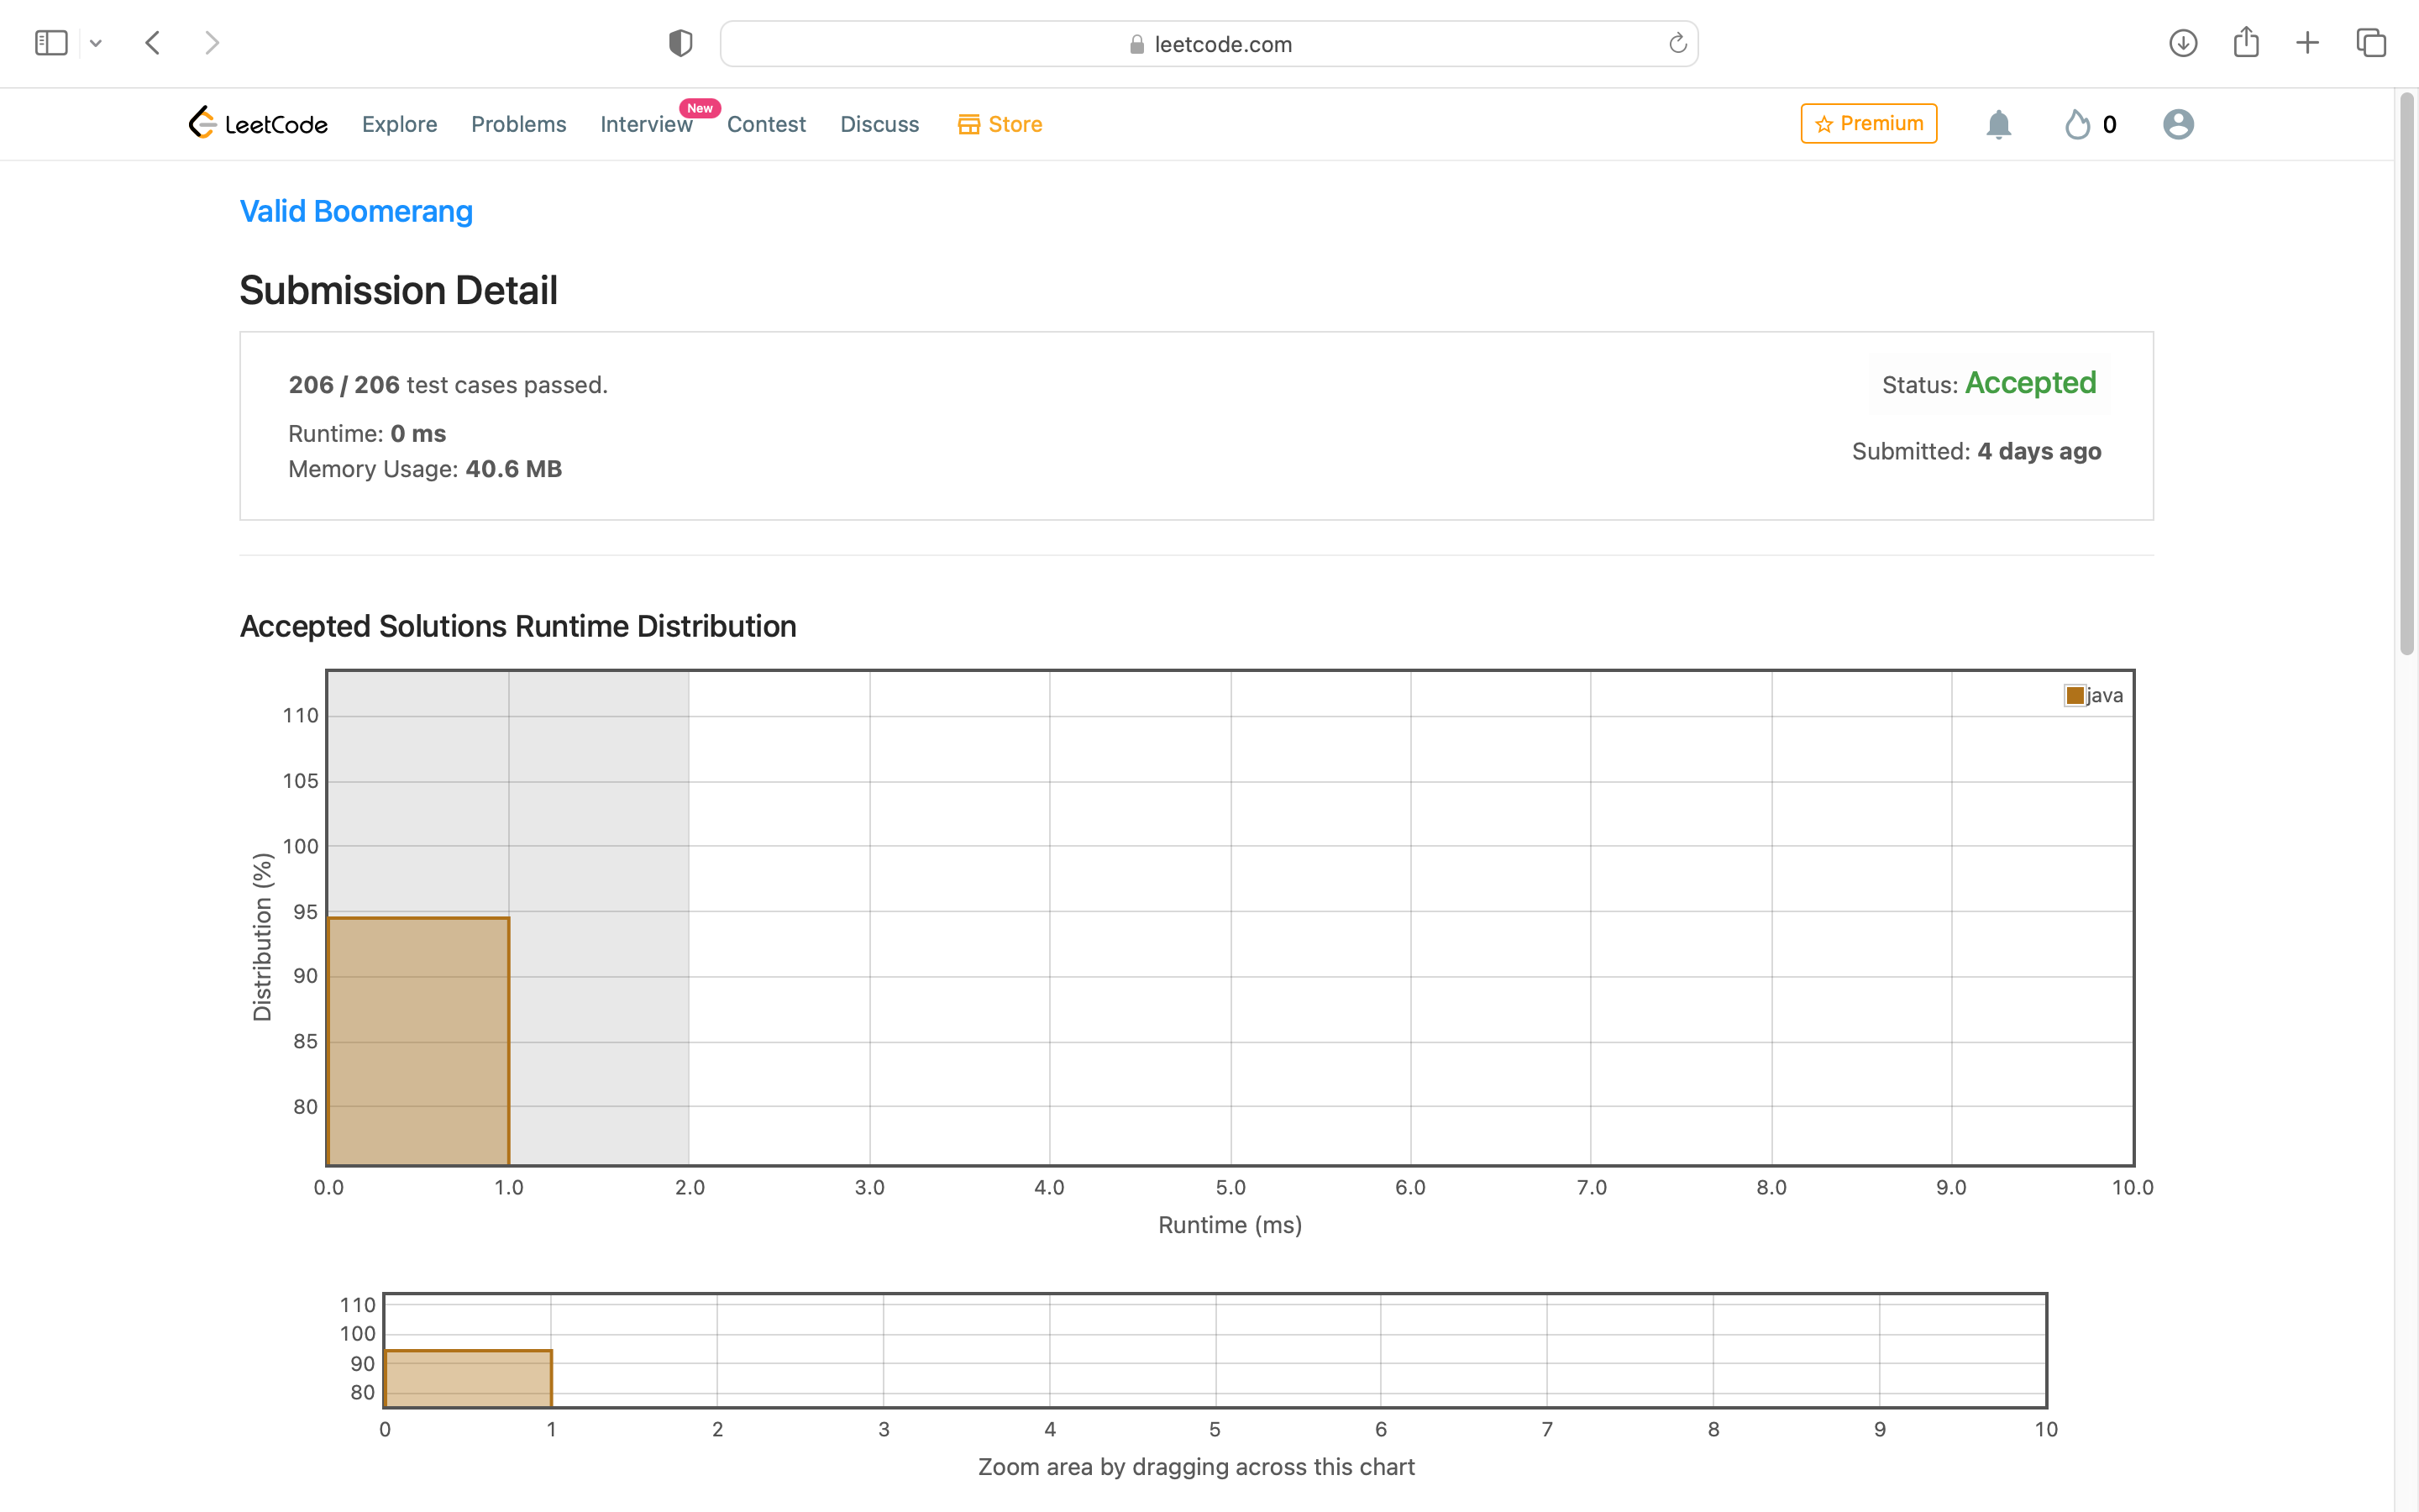Open the user profile avatar
The height and width of the screenshot is (1512, 2419).
point(2178,124)
